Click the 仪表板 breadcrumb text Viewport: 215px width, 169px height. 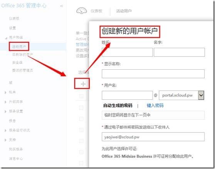click(x=96, y=11)
